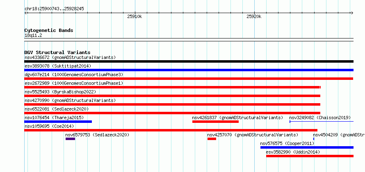The image size is (365, 172).
Task: Click the small red nsv4257070 bar
Action: pos(212,139)
